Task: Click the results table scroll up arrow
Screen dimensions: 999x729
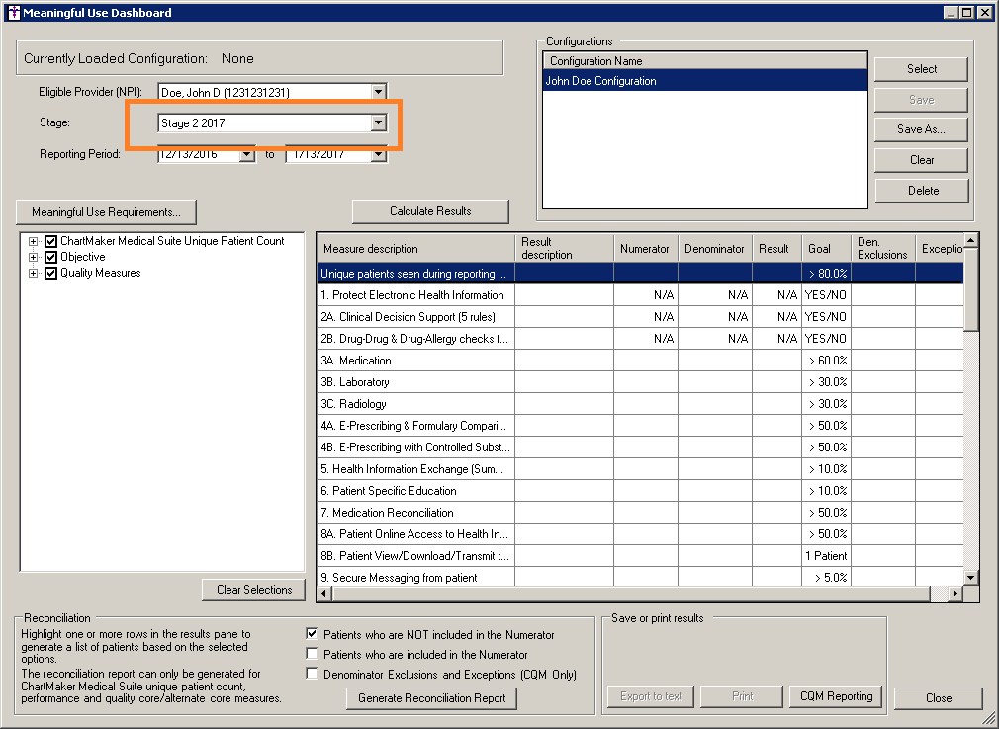Action: 970,240
